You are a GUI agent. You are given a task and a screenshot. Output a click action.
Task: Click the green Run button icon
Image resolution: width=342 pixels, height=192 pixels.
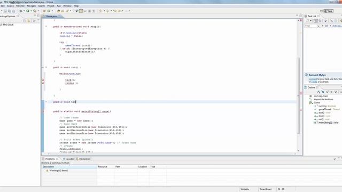[x=28, y=11]
